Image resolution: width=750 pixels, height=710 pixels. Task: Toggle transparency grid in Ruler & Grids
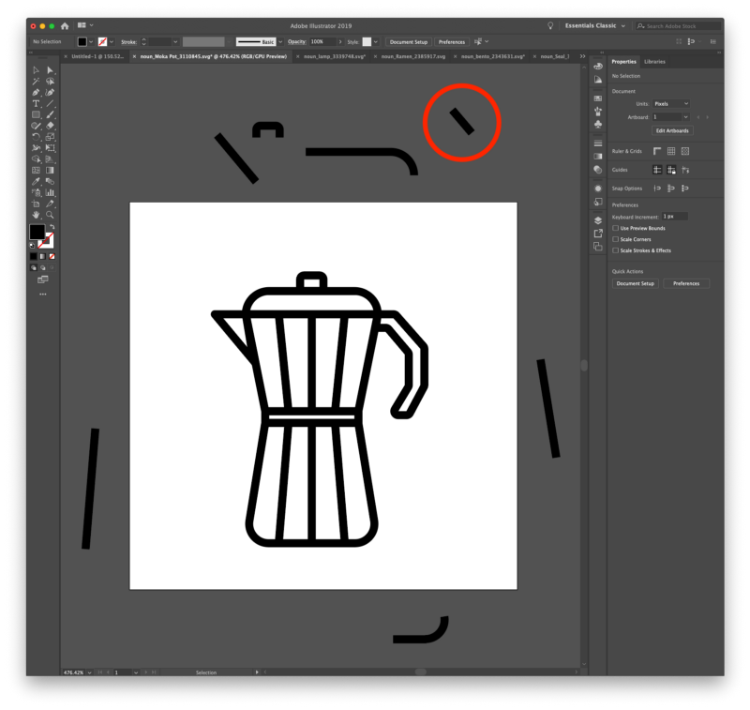click(x=685, y=151)
